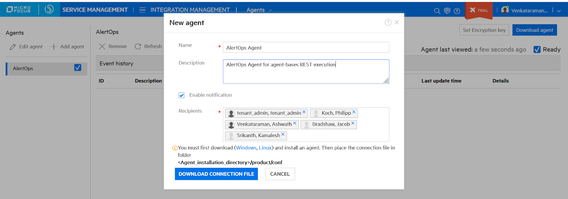Screen dimensions: 568x199
Task: Expand the Agents dropdown in header
Action: [270, 10]
